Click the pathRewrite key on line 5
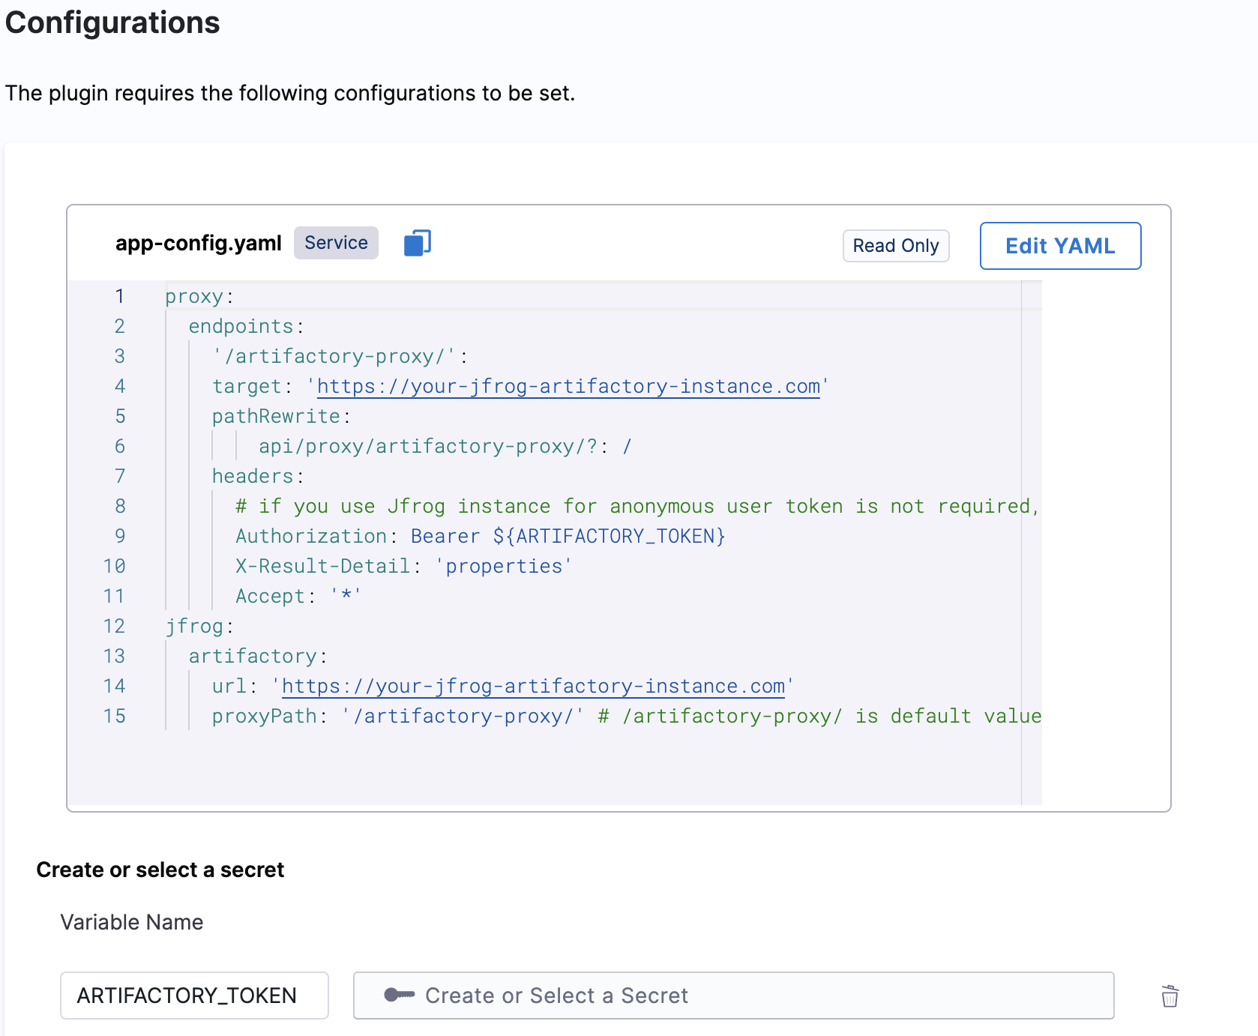 (276, 416)
